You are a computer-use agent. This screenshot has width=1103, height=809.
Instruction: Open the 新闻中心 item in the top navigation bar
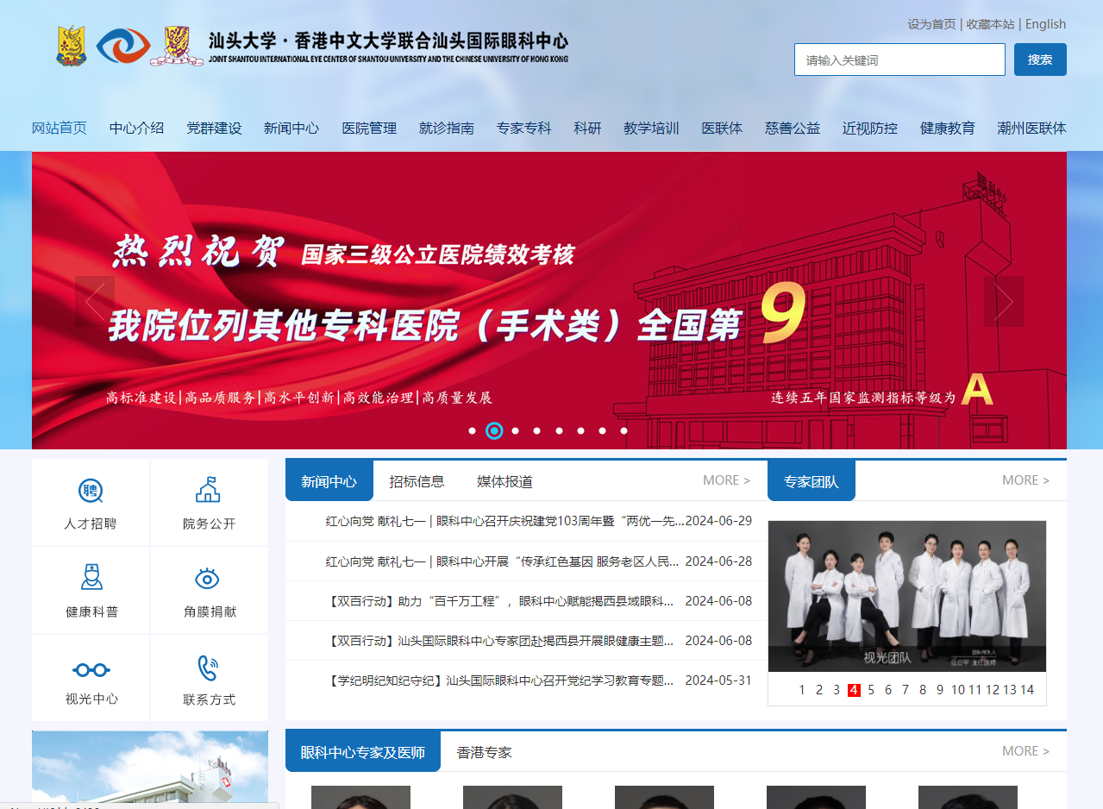coord(291,129)
